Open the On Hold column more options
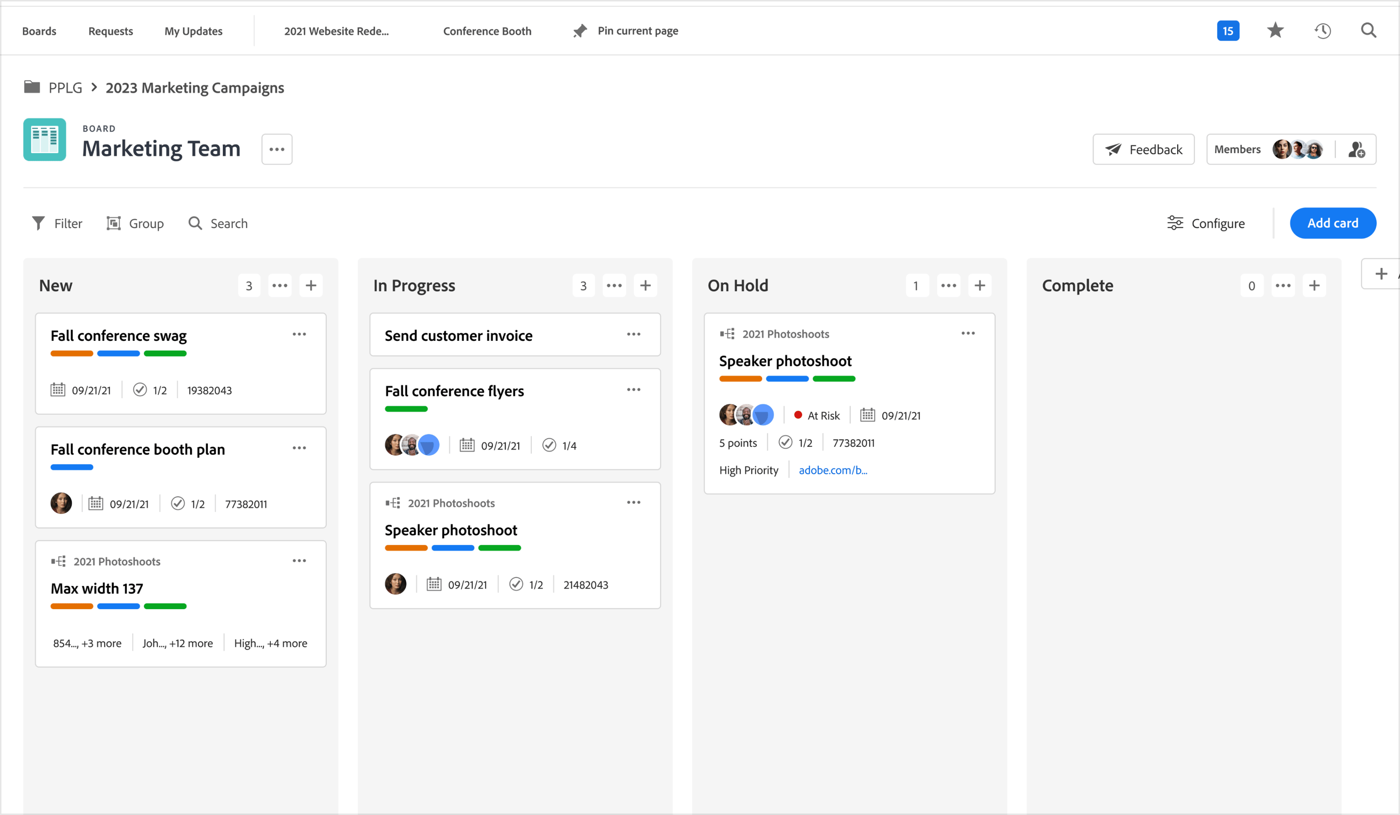Screen dimensions: 1400x815 click(x=948, y=285)
